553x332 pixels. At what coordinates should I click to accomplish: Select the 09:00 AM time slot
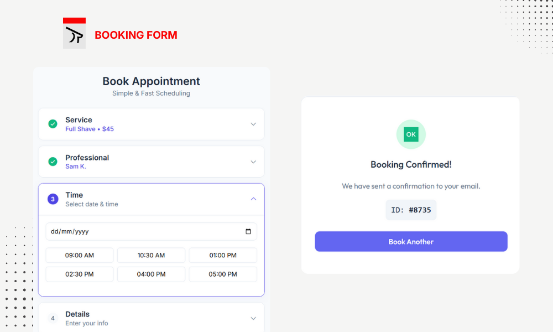pyautogui.click(x=80, y=255)
